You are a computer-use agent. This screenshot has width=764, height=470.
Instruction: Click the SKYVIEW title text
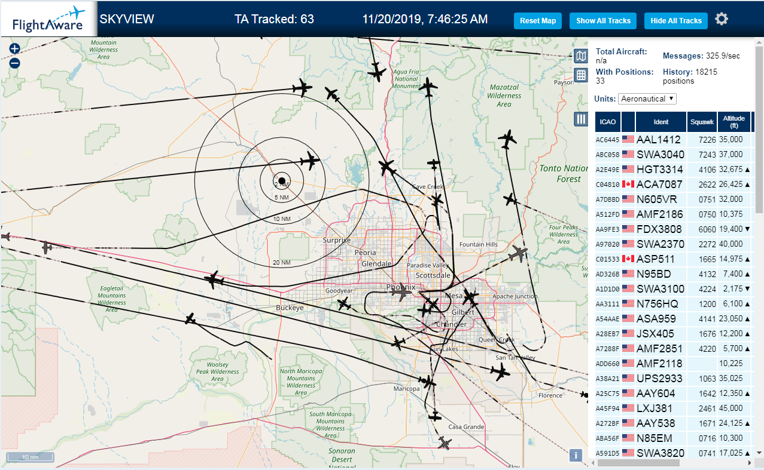pos(127,19)
